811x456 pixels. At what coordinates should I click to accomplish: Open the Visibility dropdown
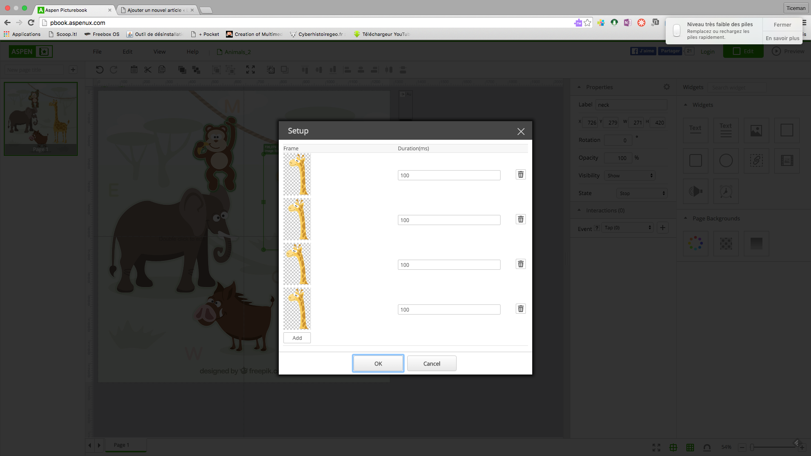pyautogui.click(x=630, y=176)
